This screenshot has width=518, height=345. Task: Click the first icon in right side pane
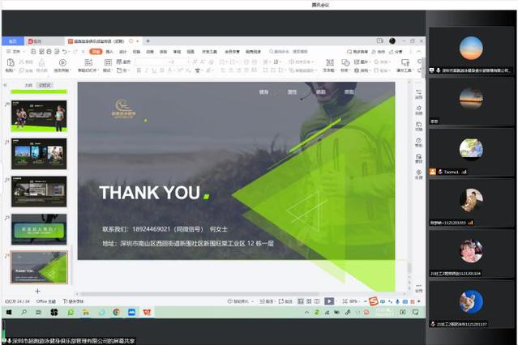[x=418, y=92]
